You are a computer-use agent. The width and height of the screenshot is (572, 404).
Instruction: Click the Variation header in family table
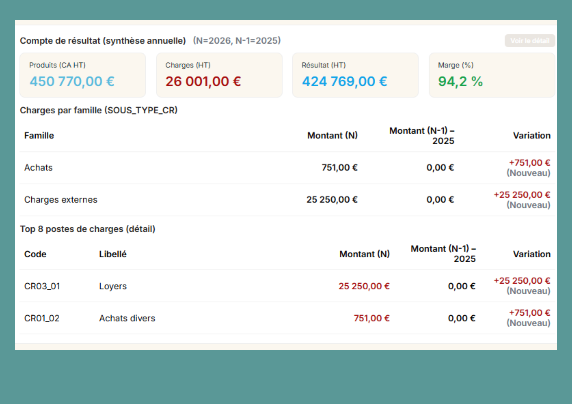pos(531,135)
